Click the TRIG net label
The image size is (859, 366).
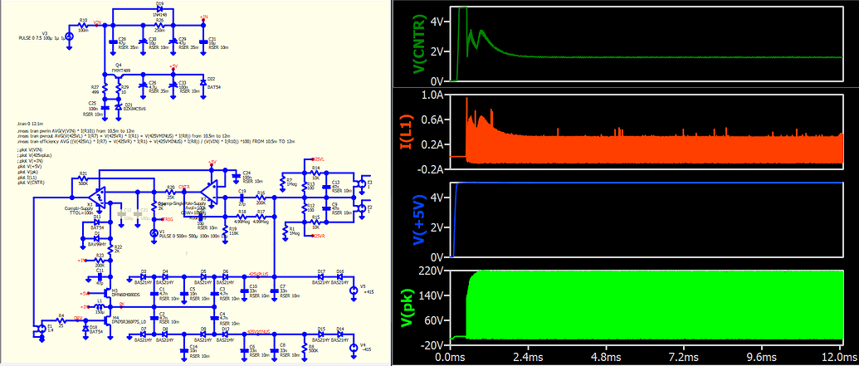point(168,219)
